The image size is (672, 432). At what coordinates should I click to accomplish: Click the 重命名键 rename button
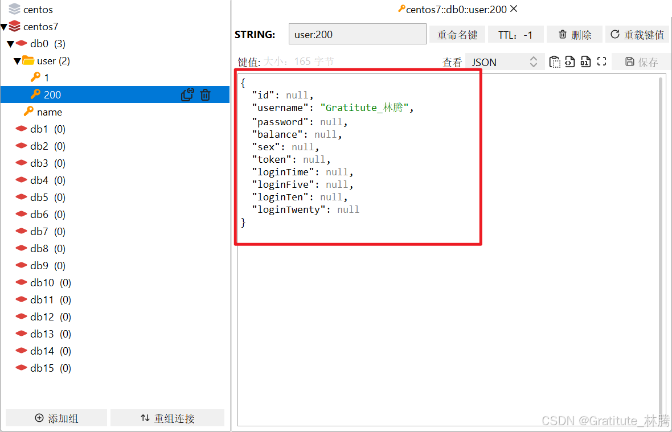pyautogui.click(x=457, y=34)
